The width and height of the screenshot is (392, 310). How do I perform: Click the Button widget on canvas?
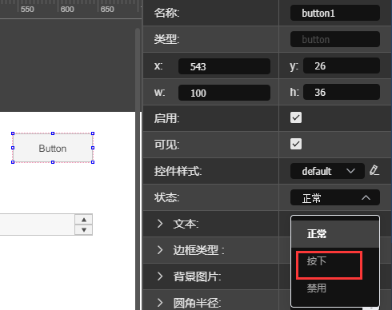click(53, 148)
